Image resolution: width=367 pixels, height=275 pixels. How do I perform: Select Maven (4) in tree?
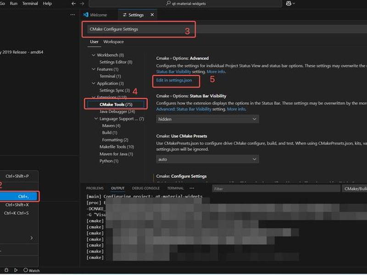point(111,126)
